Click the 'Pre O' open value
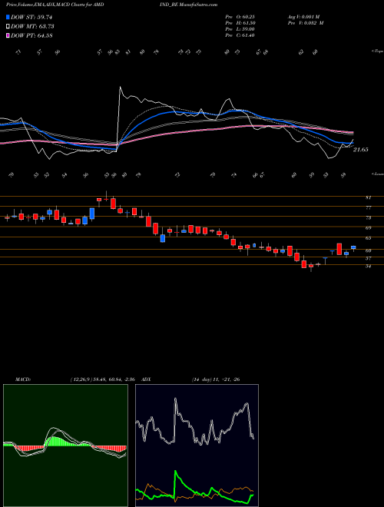 (x=240, y=16)
